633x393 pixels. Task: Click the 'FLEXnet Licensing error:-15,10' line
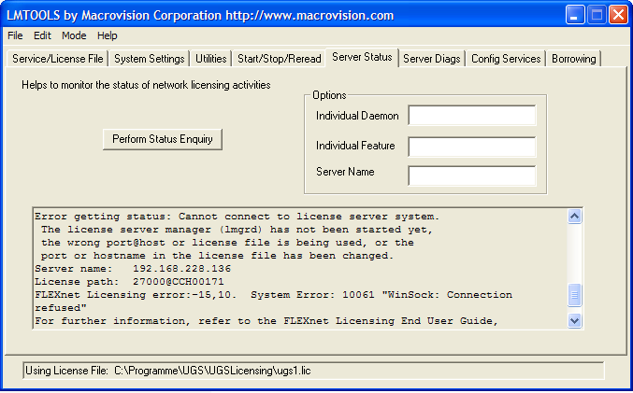coord(273,295)
